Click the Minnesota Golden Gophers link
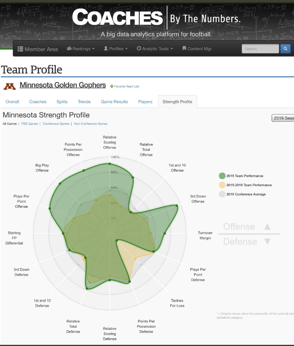294x346 pixels. [63, 85]
